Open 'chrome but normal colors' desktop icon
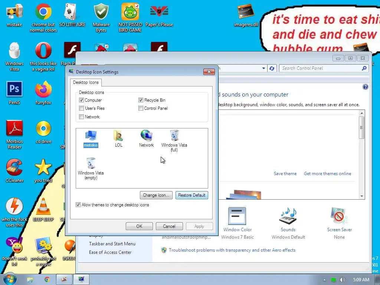380x285 pixels. click(43, 18)
